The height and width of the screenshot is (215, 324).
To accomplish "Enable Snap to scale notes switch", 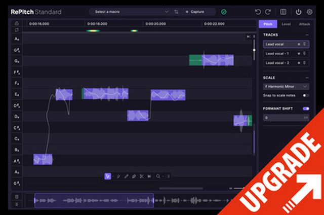I will pos(306,95).
